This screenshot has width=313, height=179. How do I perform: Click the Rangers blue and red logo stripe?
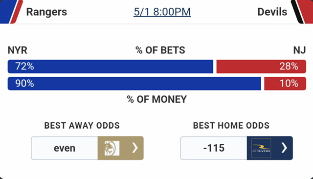(x=11, y=12)
